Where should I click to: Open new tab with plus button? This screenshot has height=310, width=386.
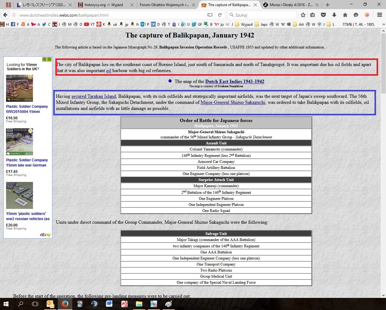pos(327,5)
